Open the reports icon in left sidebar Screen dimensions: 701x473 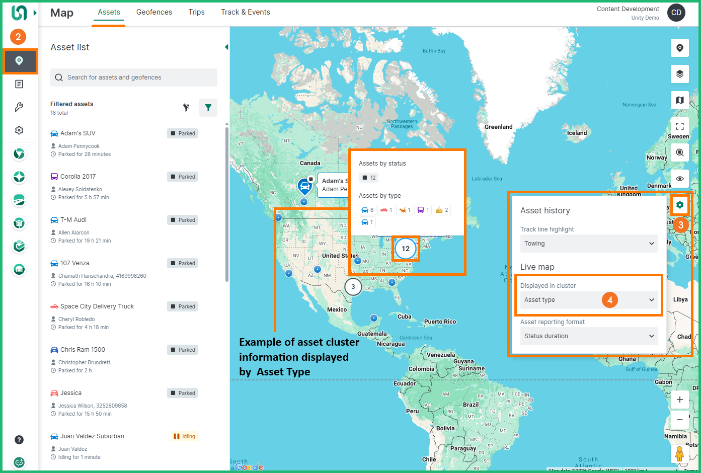(19, 84)
